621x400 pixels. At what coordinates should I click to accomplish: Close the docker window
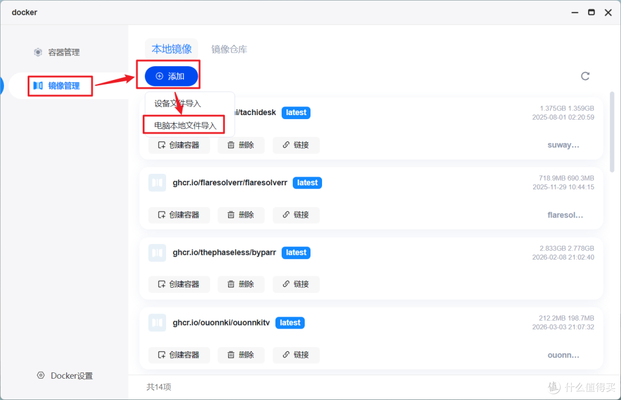[x=608, y=12]
